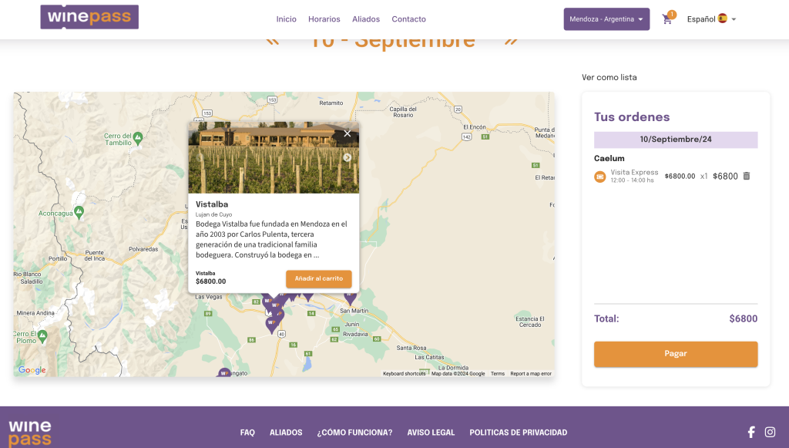The image size is (789, 448).
Task: Switch to Ver como lista view
Action: click(x=609, y=77)
